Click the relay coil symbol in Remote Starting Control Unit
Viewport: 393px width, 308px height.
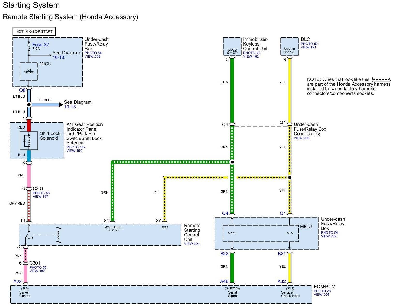pyautogui.click(x=59, y=235)
